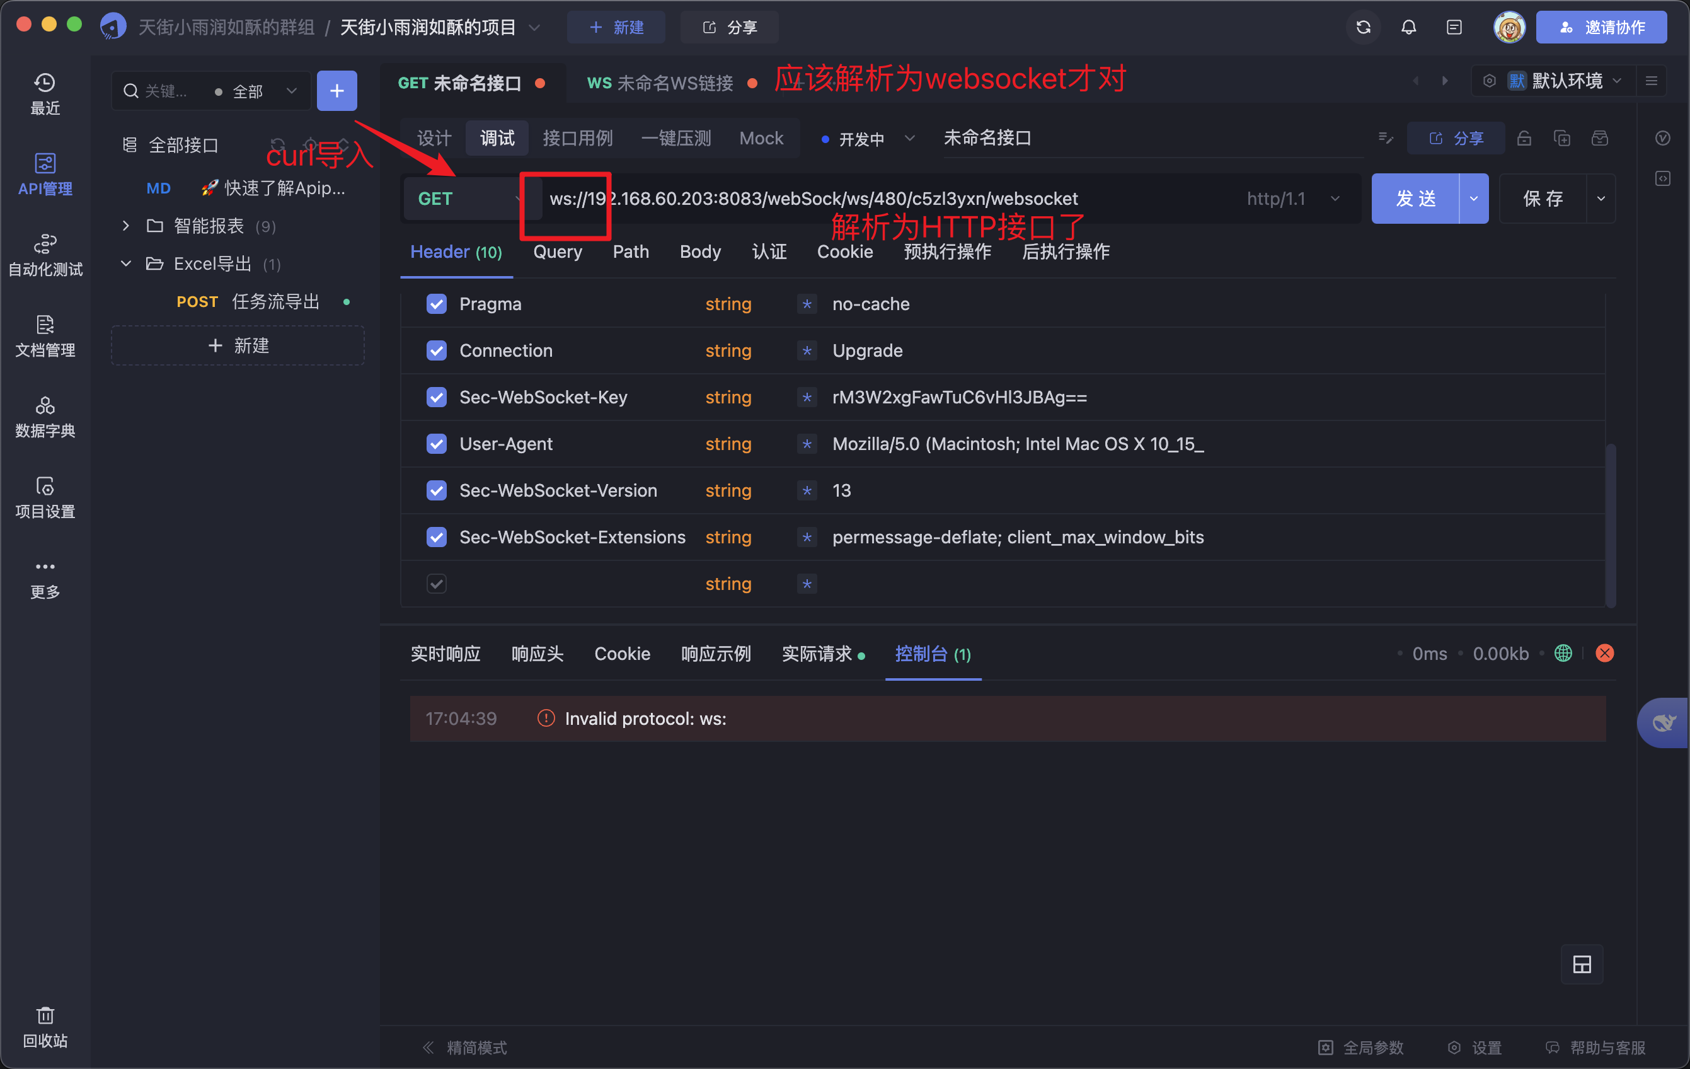This screenshot has height=1069, width=1690.
Task: Open the floating assistant bird icon
Action: 1664,722
